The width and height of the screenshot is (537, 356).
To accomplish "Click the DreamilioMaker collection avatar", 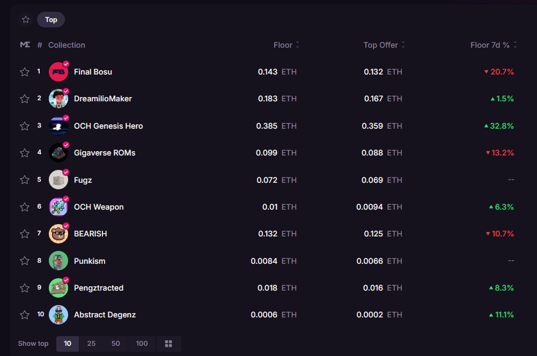I will (58, 99).
